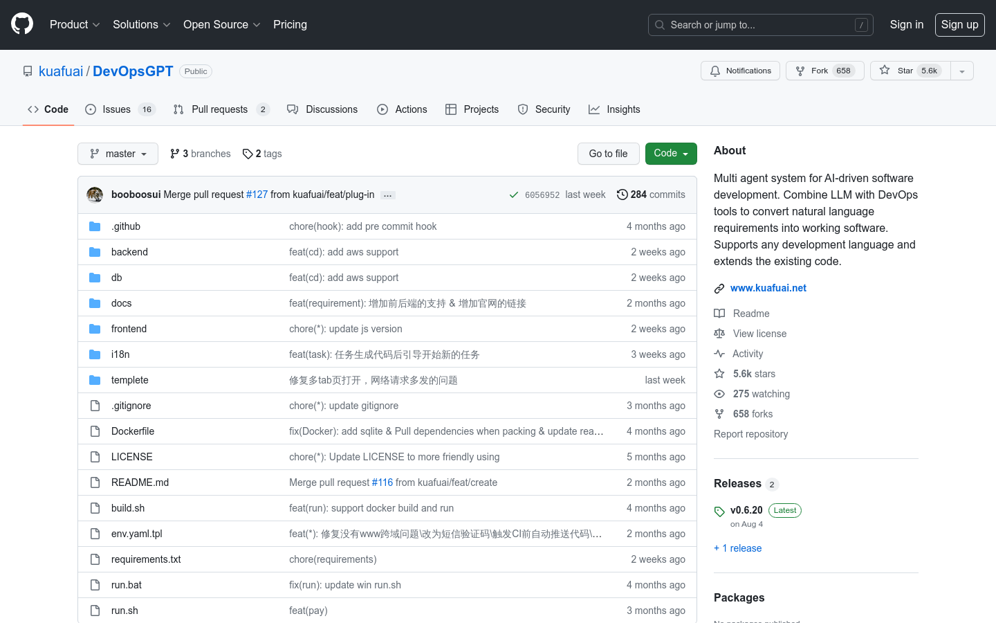
Task: Select the commit history clock icon
Action: (621, 195)
